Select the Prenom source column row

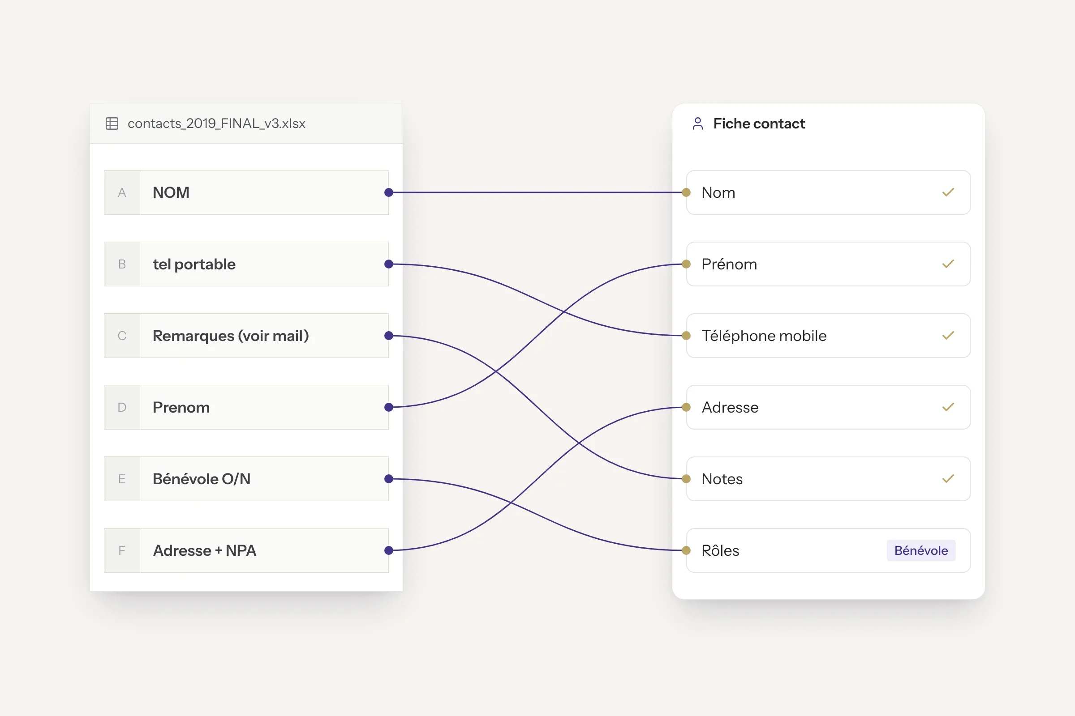click(x=246, y=407)
